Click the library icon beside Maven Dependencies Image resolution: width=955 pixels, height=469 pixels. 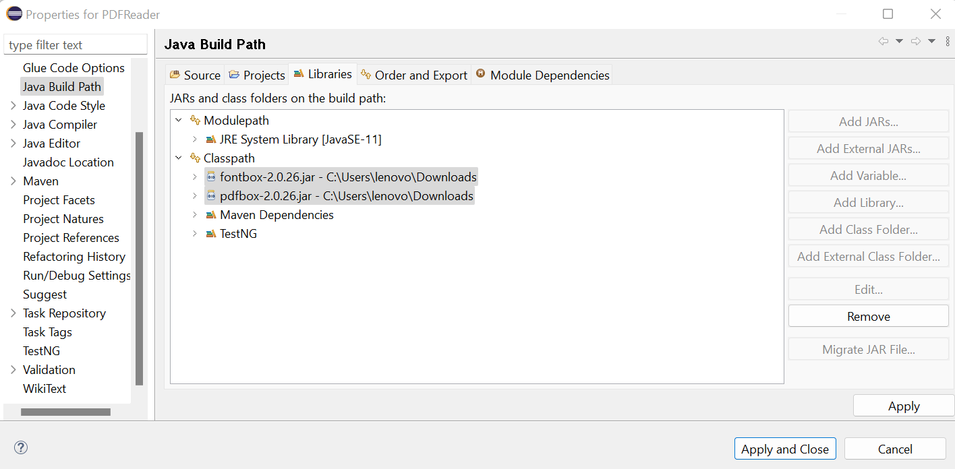pyautogui.click(x=211, y=214)
